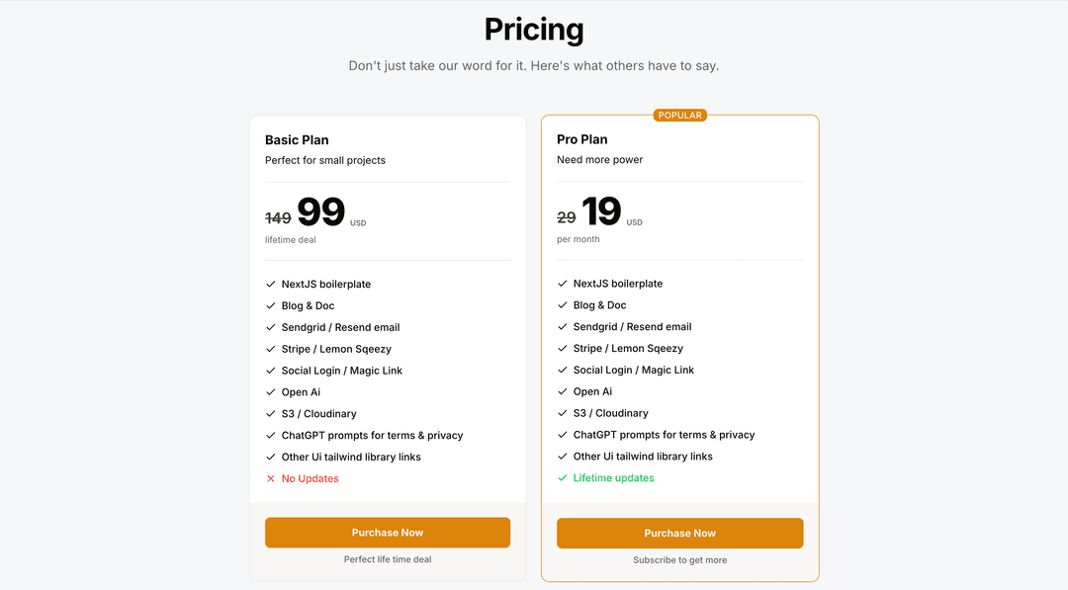Click the Perfect life time deal caption
The height and width of the screenshot is (590, 1068).
[388, 559]
